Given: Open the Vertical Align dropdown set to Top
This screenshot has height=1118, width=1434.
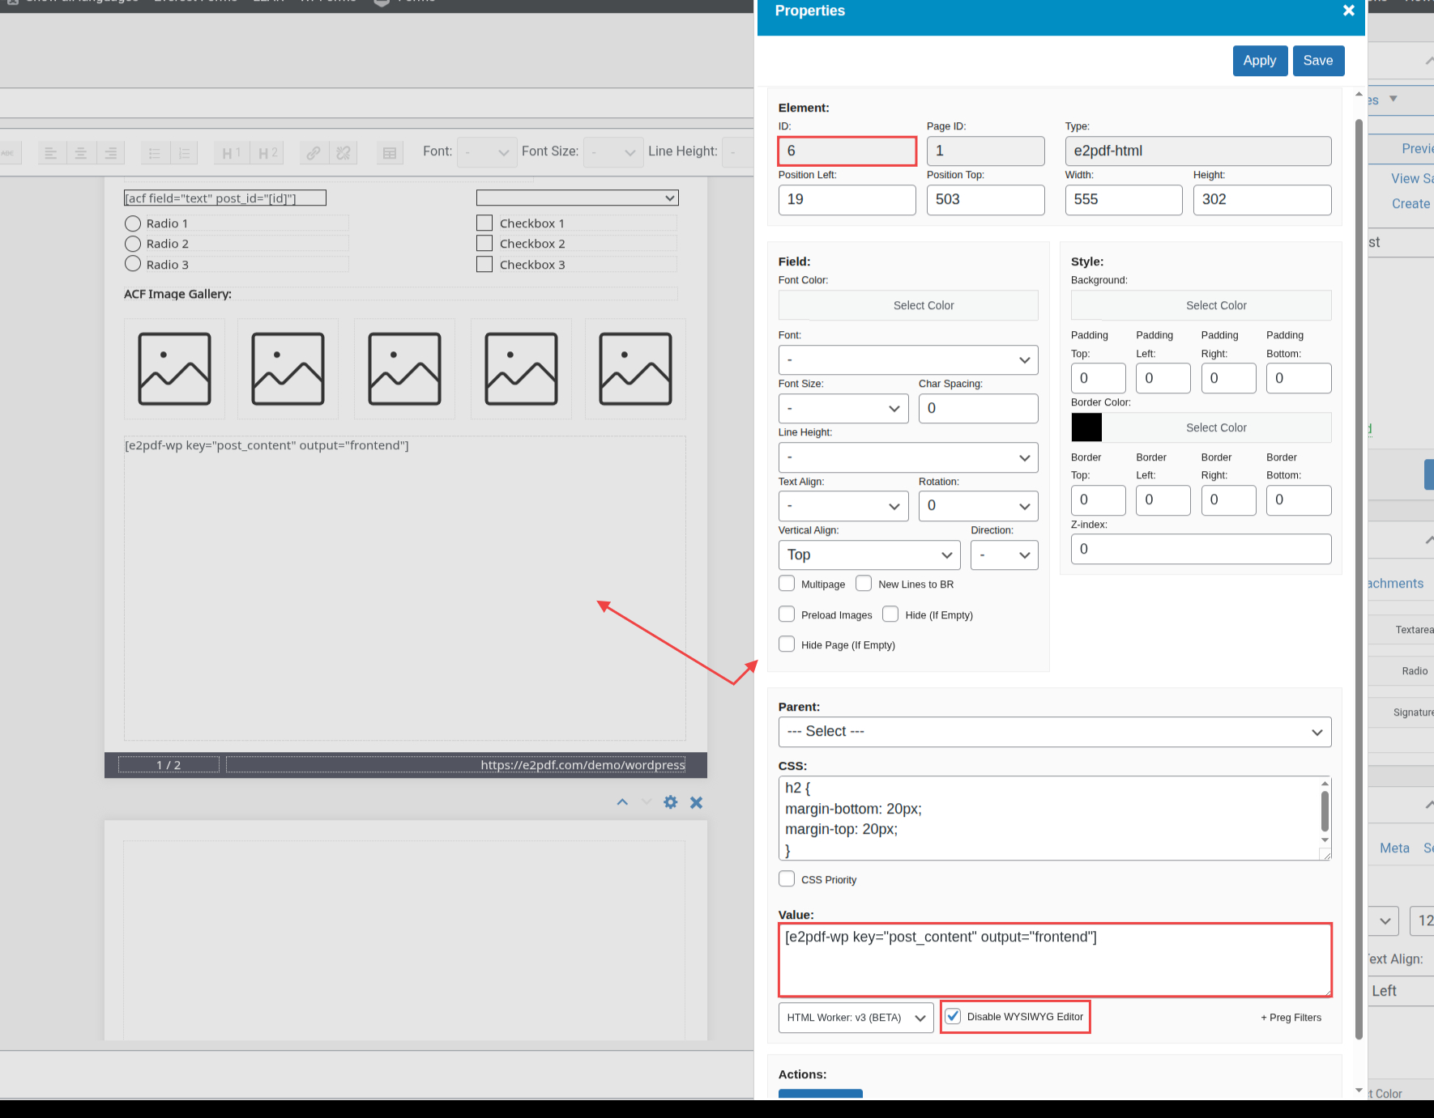Looking at the screenshot, I should [x=869, y=555].
